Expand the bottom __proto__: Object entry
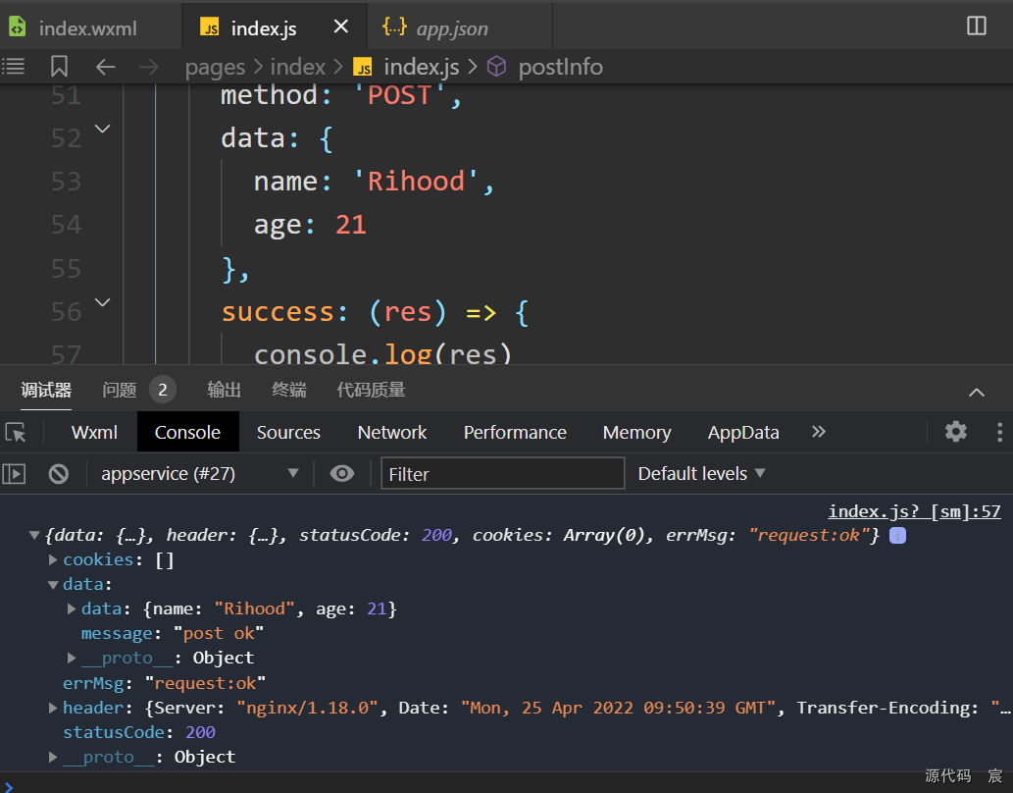The image size is (1013, 793). pyautogui.click(x=53, y=757)
